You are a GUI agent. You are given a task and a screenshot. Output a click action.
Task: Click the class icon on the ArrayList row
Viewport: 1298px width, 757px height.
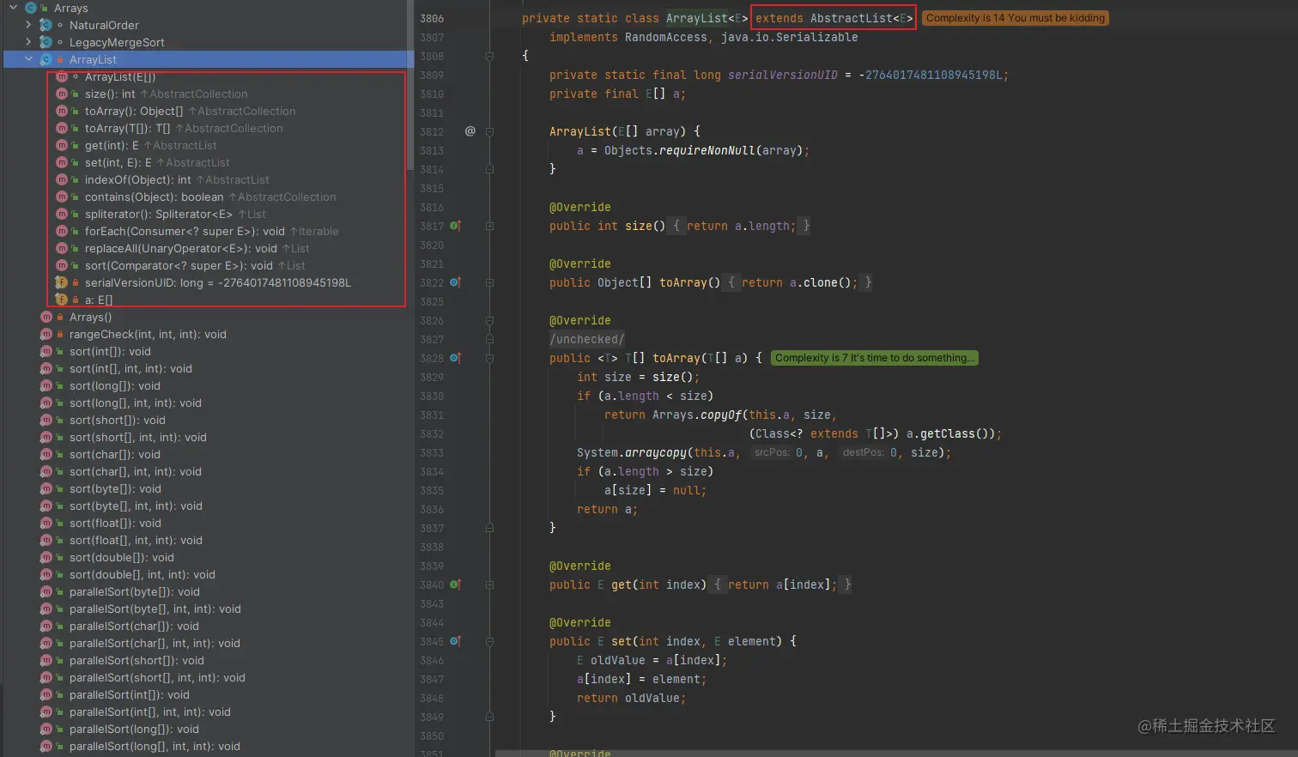click(x=46, y=59)
